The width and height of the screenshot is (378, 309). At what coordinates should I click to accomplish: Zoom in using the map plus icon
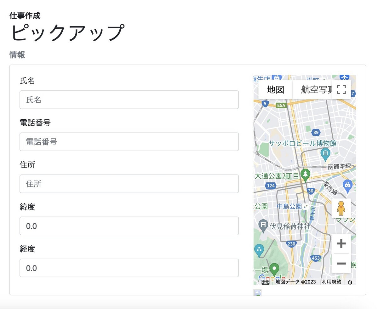(341, 243)
